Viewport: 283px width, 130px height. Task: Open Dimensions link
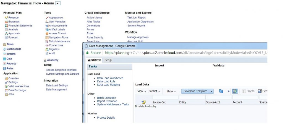[93, 25]
